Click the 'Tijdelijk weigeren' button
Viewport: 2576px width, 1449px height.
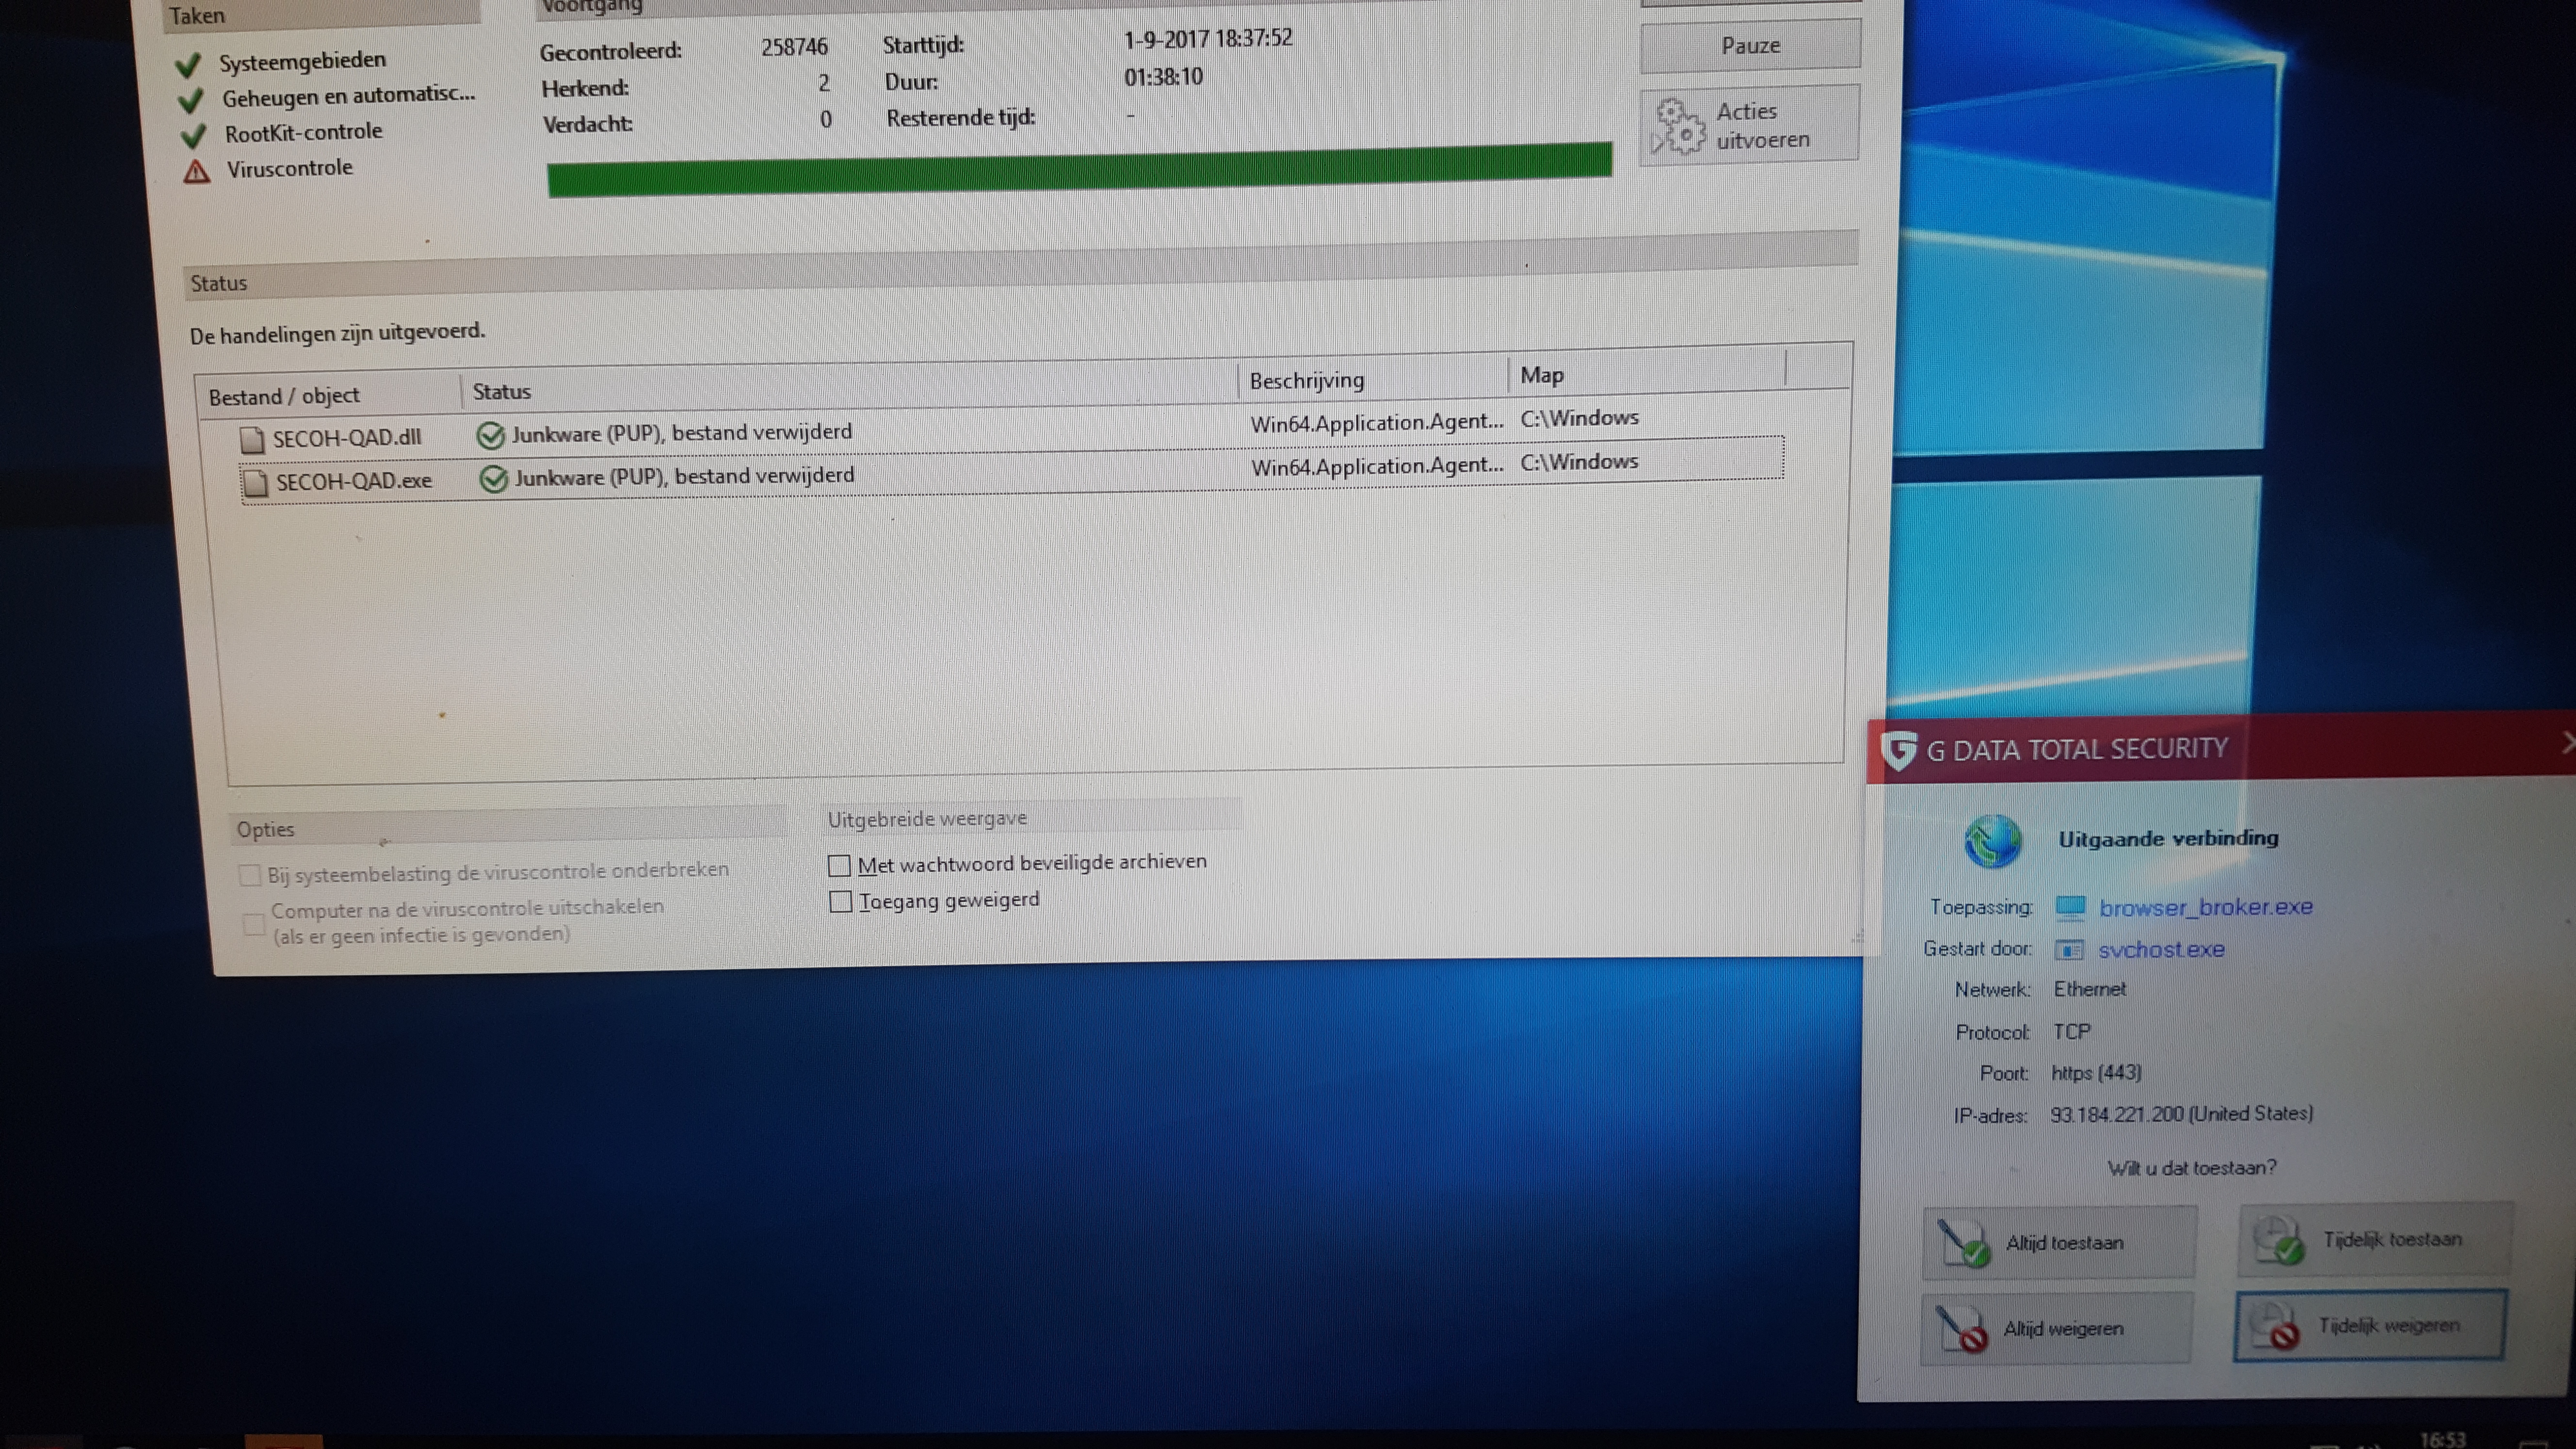point(2370,1326)
